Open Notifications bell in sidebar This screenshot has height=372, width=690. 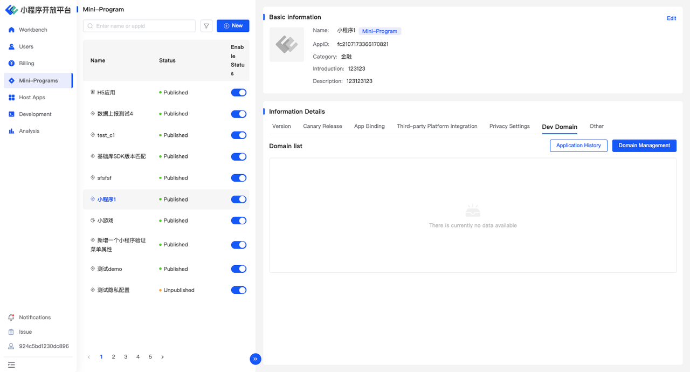[x=11, y=318]
